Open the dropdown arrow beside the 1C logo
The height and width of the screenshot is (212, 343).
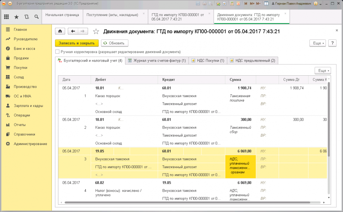[x=10, y=3]
